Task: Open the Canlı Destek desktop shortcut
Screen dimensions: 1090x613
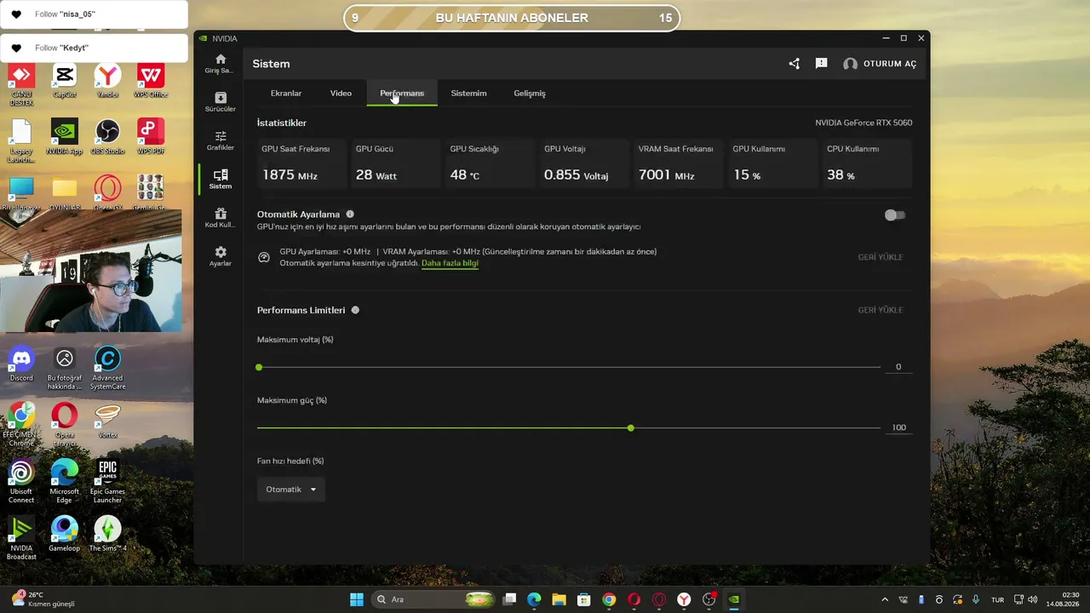Action: [21, 85]
